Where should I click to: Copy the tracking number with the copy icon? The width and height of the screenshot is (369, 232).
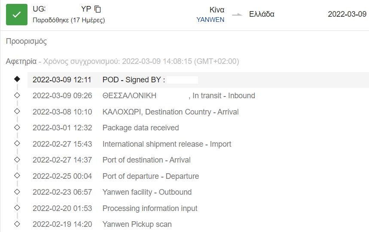(x=98, y=9)
